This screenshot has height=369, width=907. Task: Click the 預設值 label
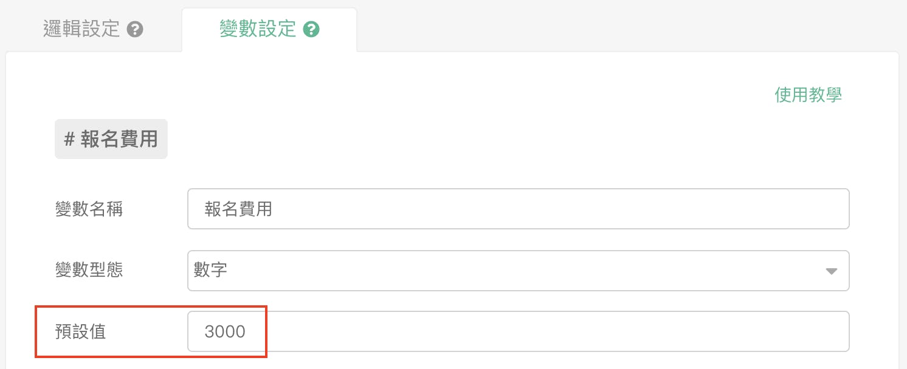(x=81, y=331)
